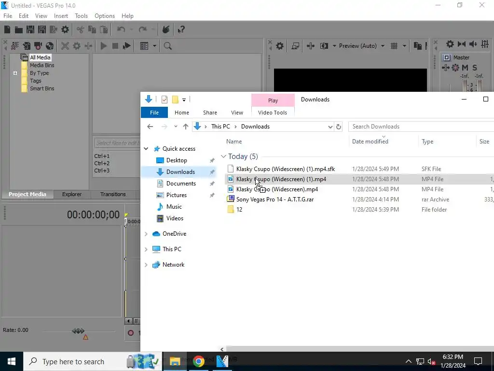Screen dimensions: 494x371
Task: Open Options menu in VEGAS
Action: [x=105, y=16]
